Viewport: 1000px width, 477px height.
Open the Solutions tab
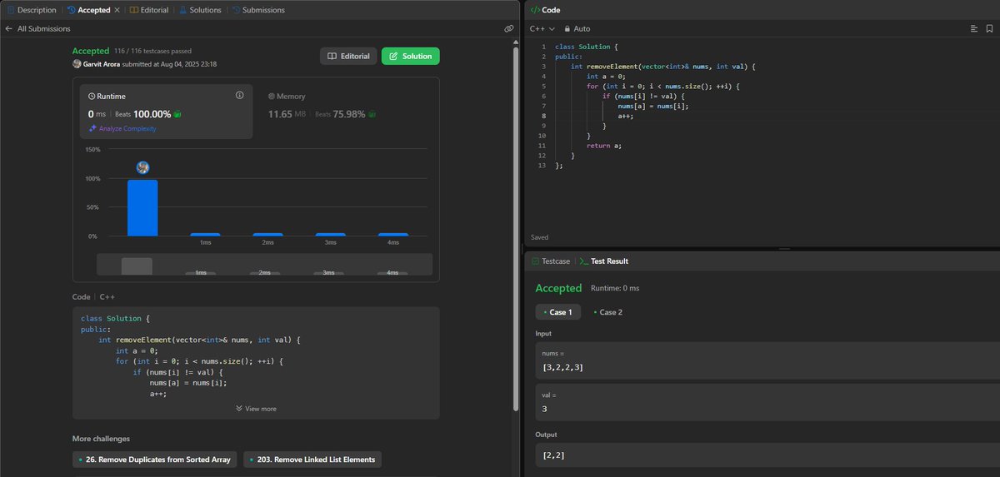(200, 10)
